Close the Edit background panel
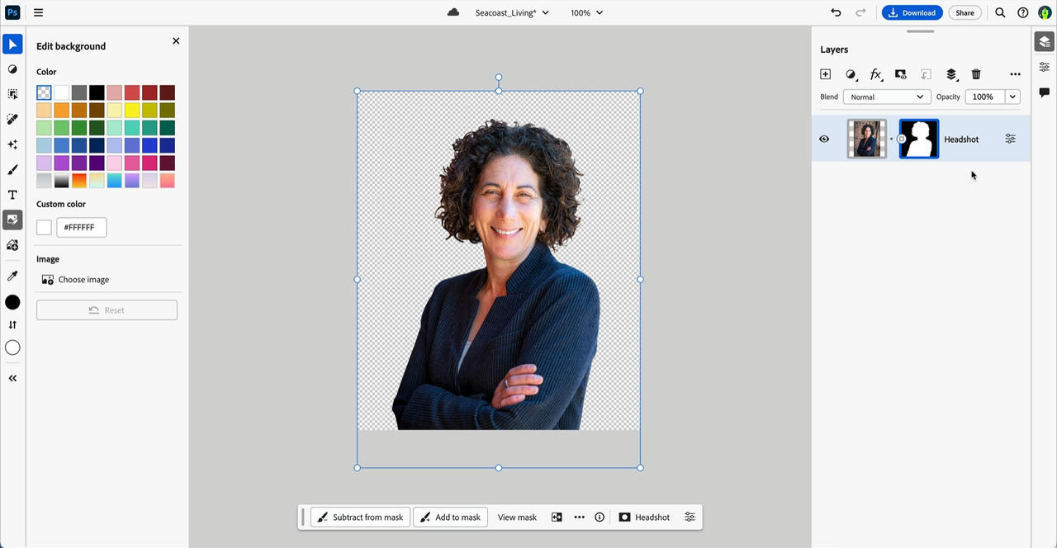This screenshot has height=548, width=1057. coord(176,40)
